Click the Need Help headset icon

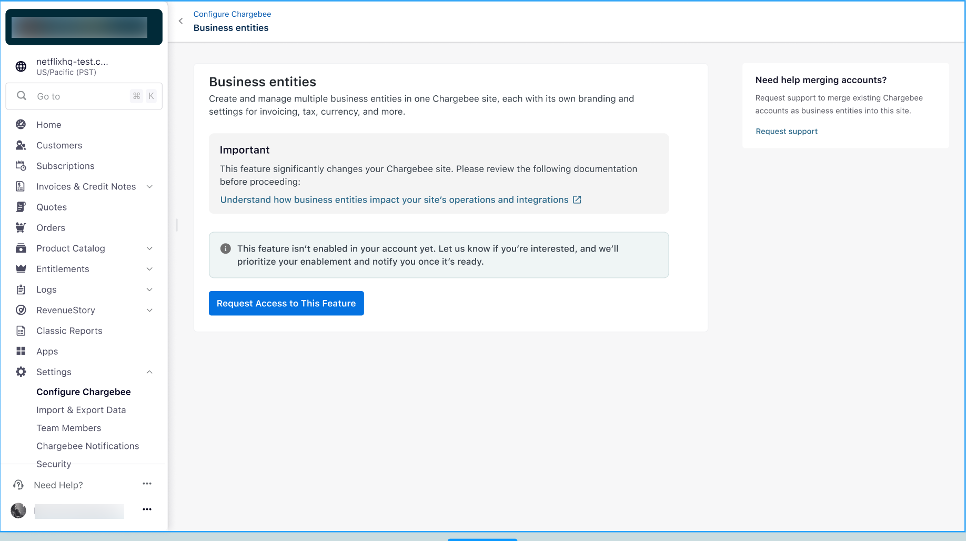18,485
